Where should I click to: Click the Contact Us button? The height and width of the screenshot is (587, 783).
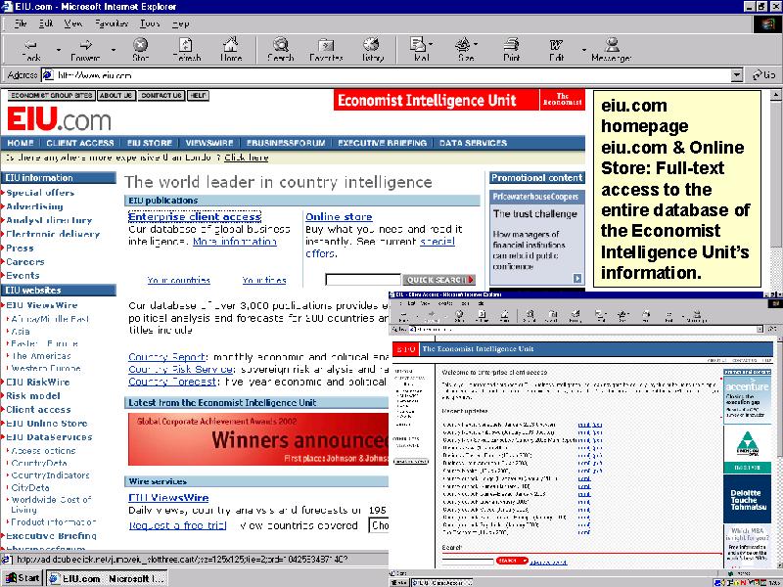click(x=161, y=95)
